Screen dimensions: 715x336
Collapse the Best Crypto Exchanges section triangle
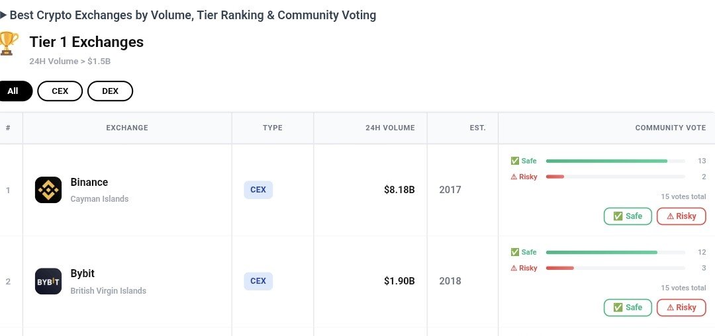click(x=3, y=15)
